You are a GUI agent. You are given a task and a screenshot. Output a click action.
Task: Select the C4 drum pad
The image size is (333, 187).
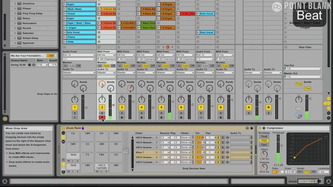[x=73, y=136]
